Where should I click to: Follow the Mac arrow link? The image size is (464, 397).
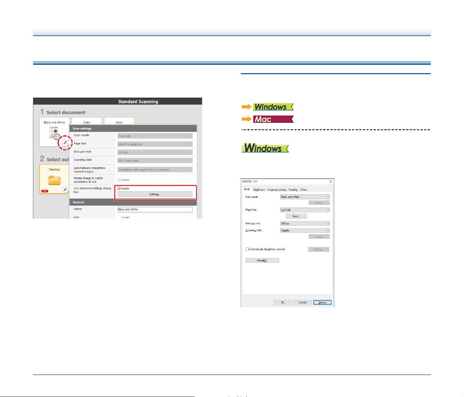click(x=268, y=119)
